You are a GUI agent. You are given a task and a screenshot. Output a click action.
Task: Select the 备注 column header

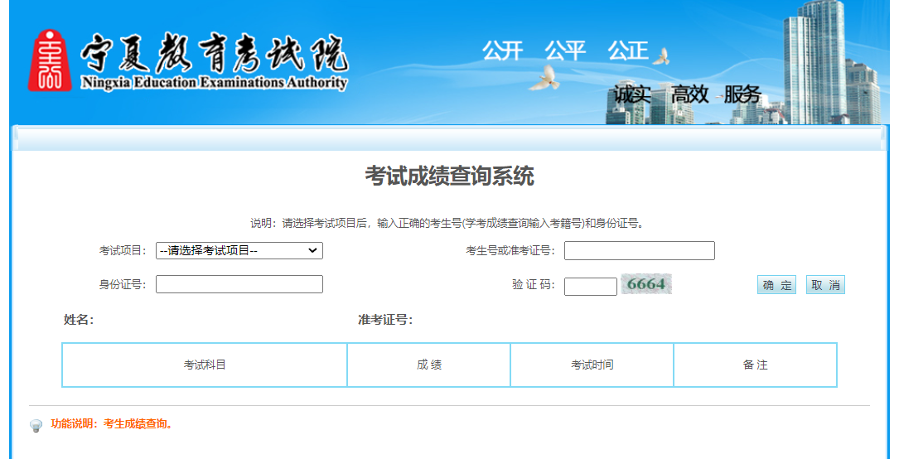[x=755, y=365]
